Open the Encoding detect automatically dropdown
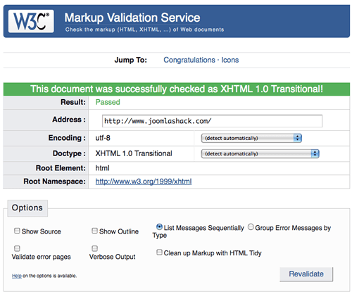This screenshot has width=352, height=294. click(251, 138)
